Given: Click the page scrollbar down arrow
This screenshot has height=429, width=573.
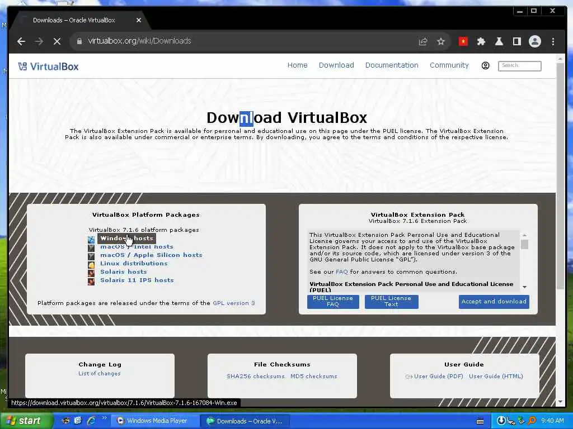Looking at the screenshot, I should pyautogui.click(x=560, y=402).
